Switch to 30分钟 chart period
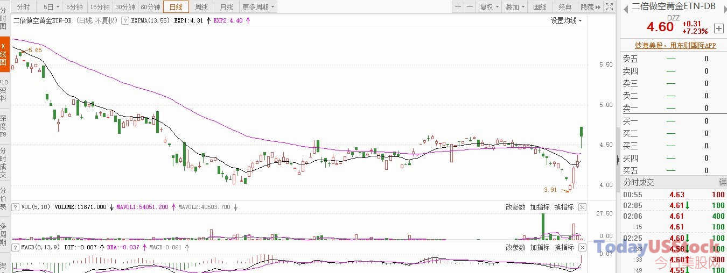 (125, 7)
